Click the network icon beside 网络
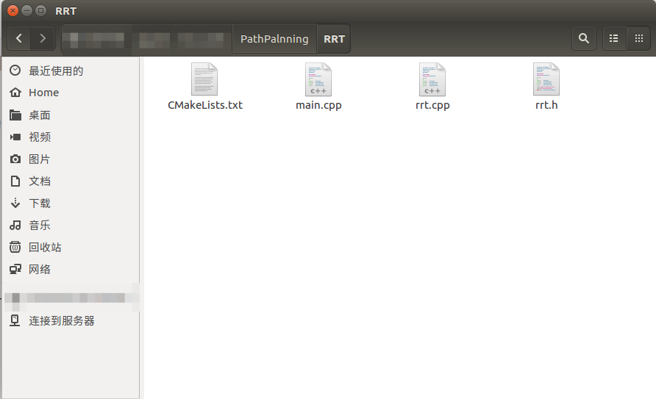This screenshot has height=399, width=656. pyautogui.click(x=15, y=270)
